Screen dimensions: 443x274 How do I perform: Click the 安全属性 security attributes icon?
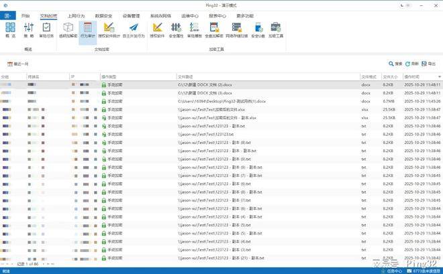(x=177, y=30)
